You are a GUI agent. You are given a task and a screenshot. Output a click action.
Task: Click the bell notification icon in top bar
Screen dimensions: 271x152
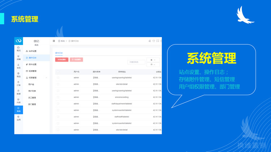pos(150,41)
